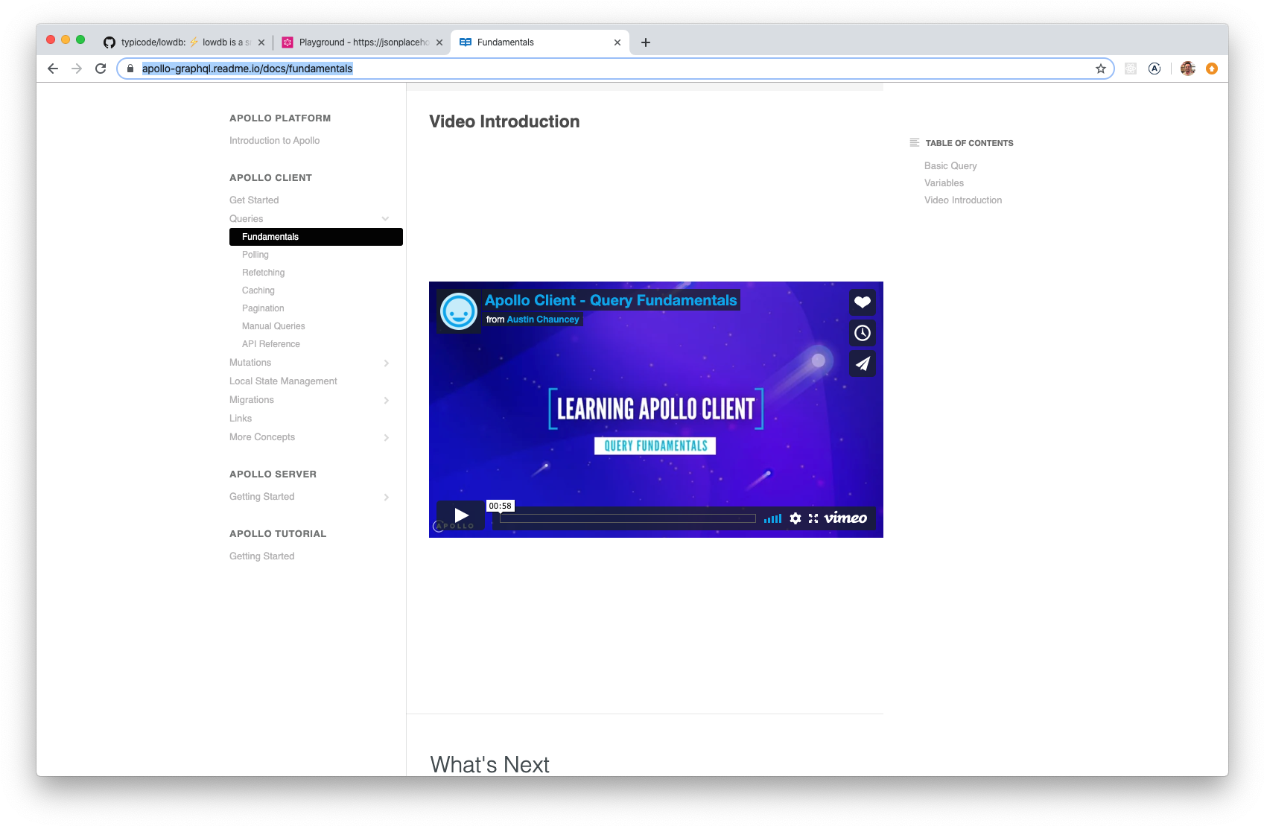The image size is (1264, 826).
Task: Jump to Video Introduction section
Action: [963, 200]
